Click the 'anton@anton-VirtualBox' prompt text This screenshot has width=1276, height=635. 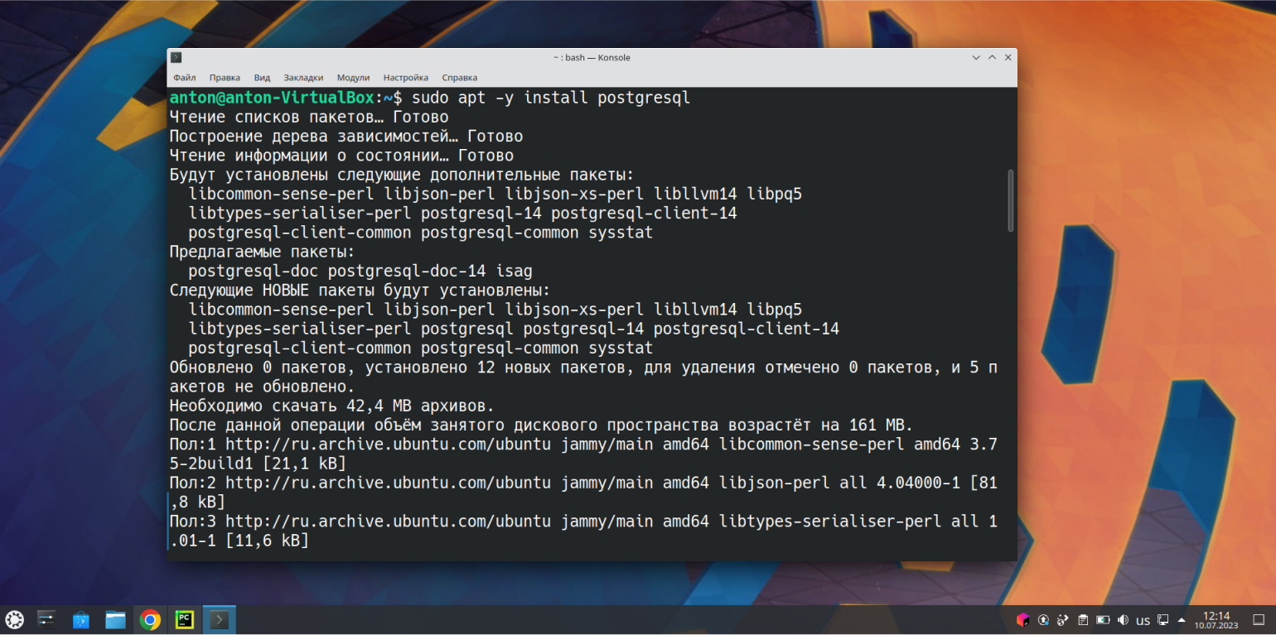(273, 98)
